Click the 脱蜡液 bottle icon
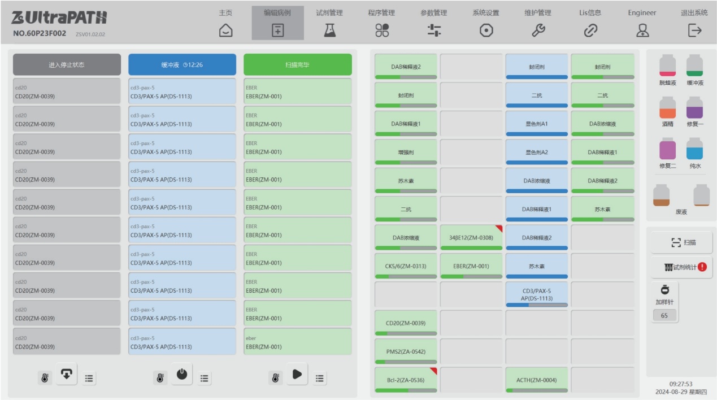This screenshot has width=717, height=400. tap(667, 67)
